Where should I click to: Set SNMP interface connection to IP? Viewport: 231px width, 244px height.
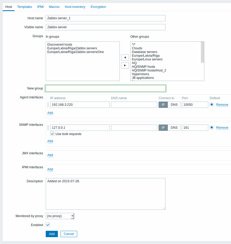[163, 128]
